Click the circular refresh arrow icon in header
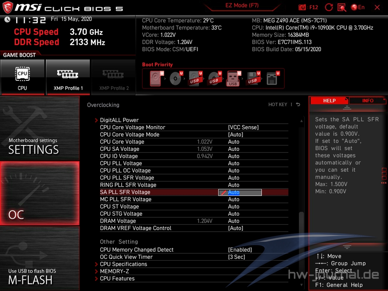 tap(329, 7)
